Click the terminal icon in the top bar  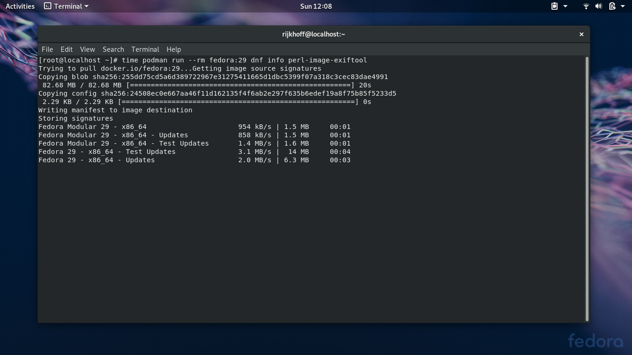[x=48, y=6]
